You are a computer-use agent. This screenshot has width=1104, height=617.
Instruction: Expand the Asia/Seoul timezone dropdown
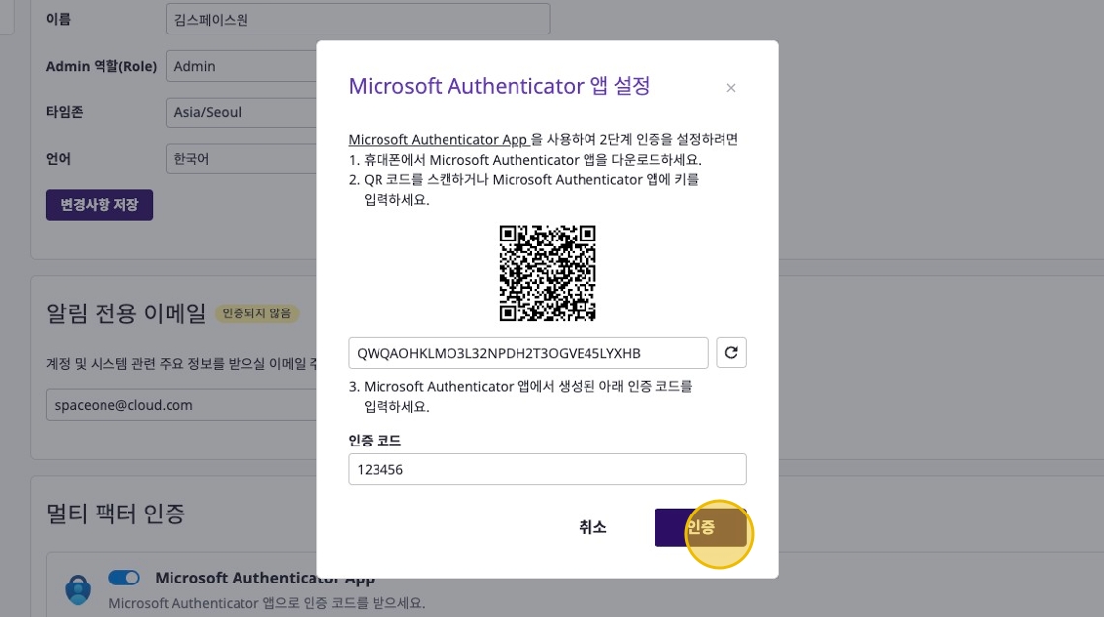[x=241, y=112]
